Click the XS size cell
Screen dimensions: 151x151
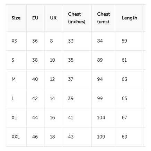coord(14,41)
